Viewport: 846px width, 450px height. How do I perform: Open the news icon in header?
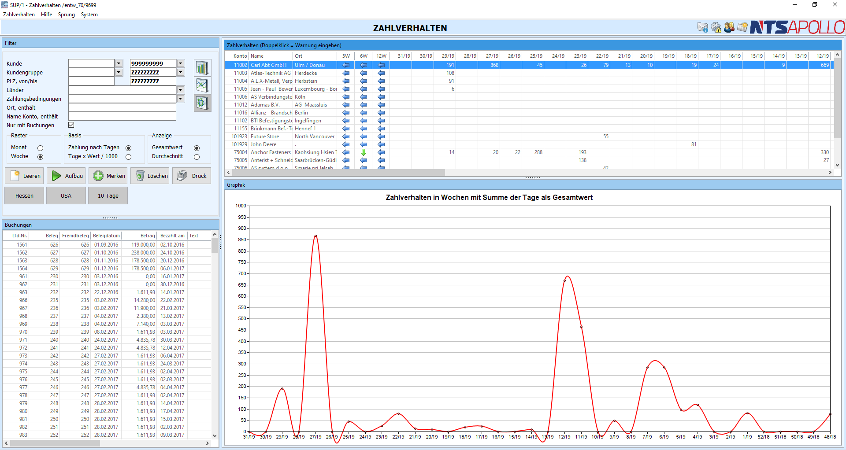[742, 28]
